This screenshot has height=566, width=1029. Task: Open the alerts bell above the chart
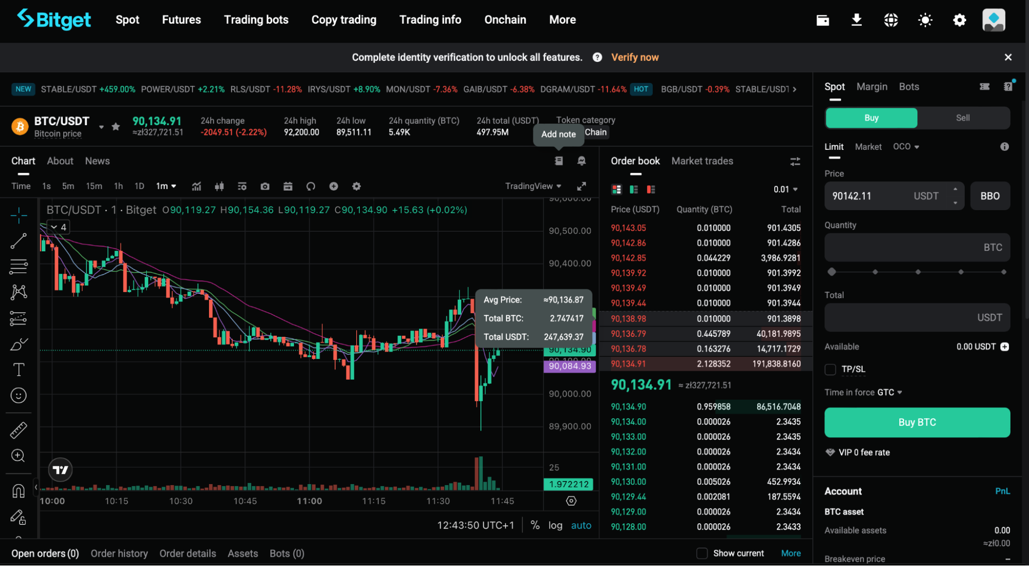pos(581,161)
